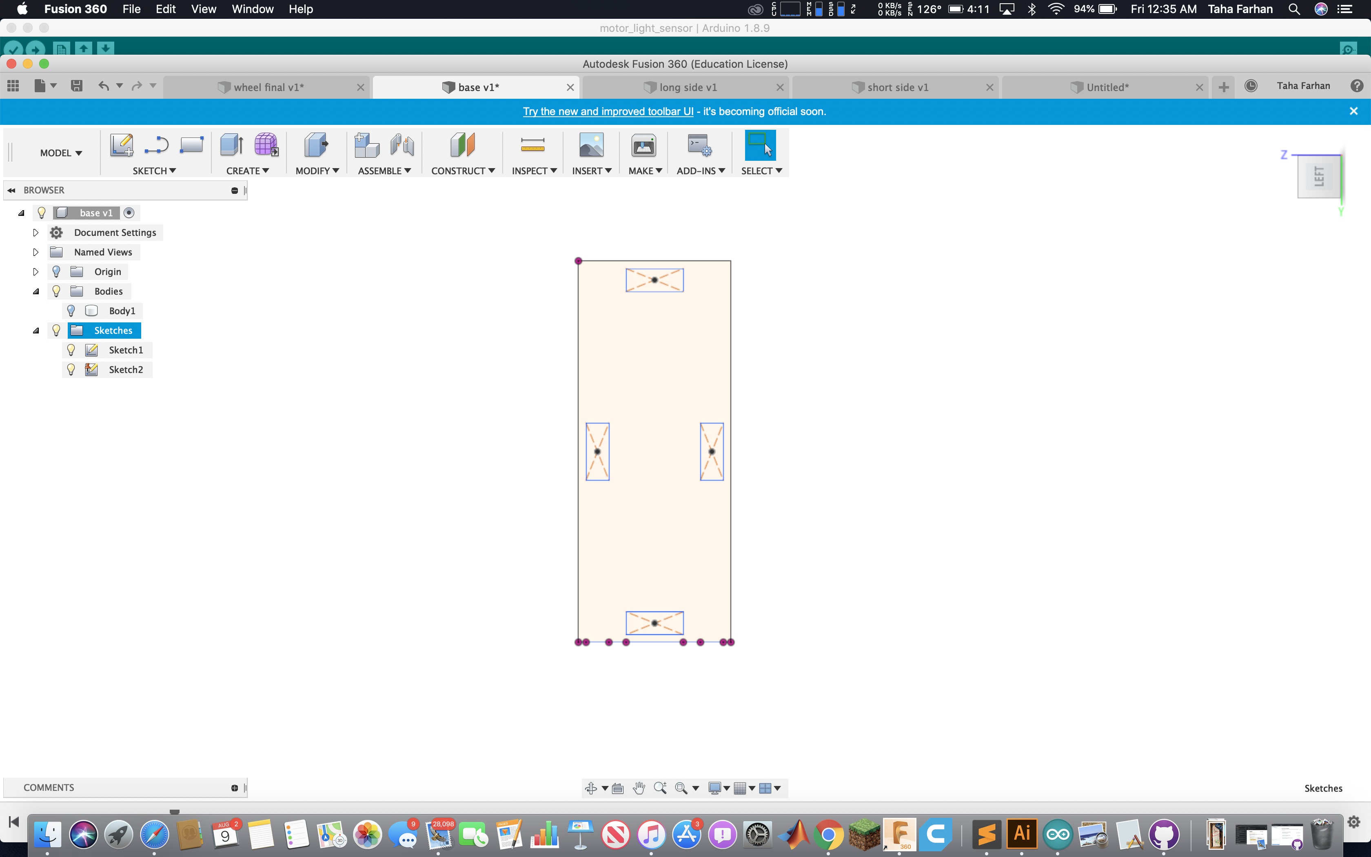Toggle Origin folder visibility bulb
Image resolution: width=1371 pixels, height=857 pixels.
(x=56, y=271)
